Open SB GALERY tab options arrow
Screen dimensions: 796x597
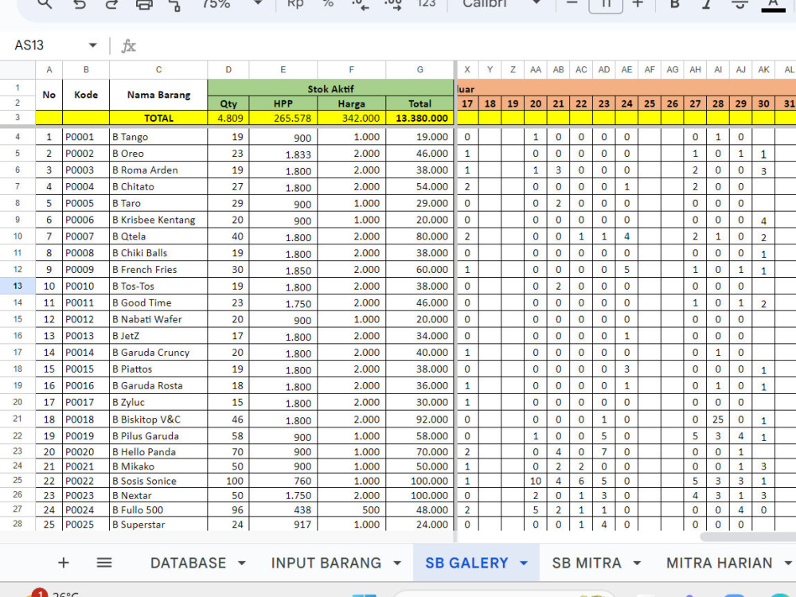(524, 563)
